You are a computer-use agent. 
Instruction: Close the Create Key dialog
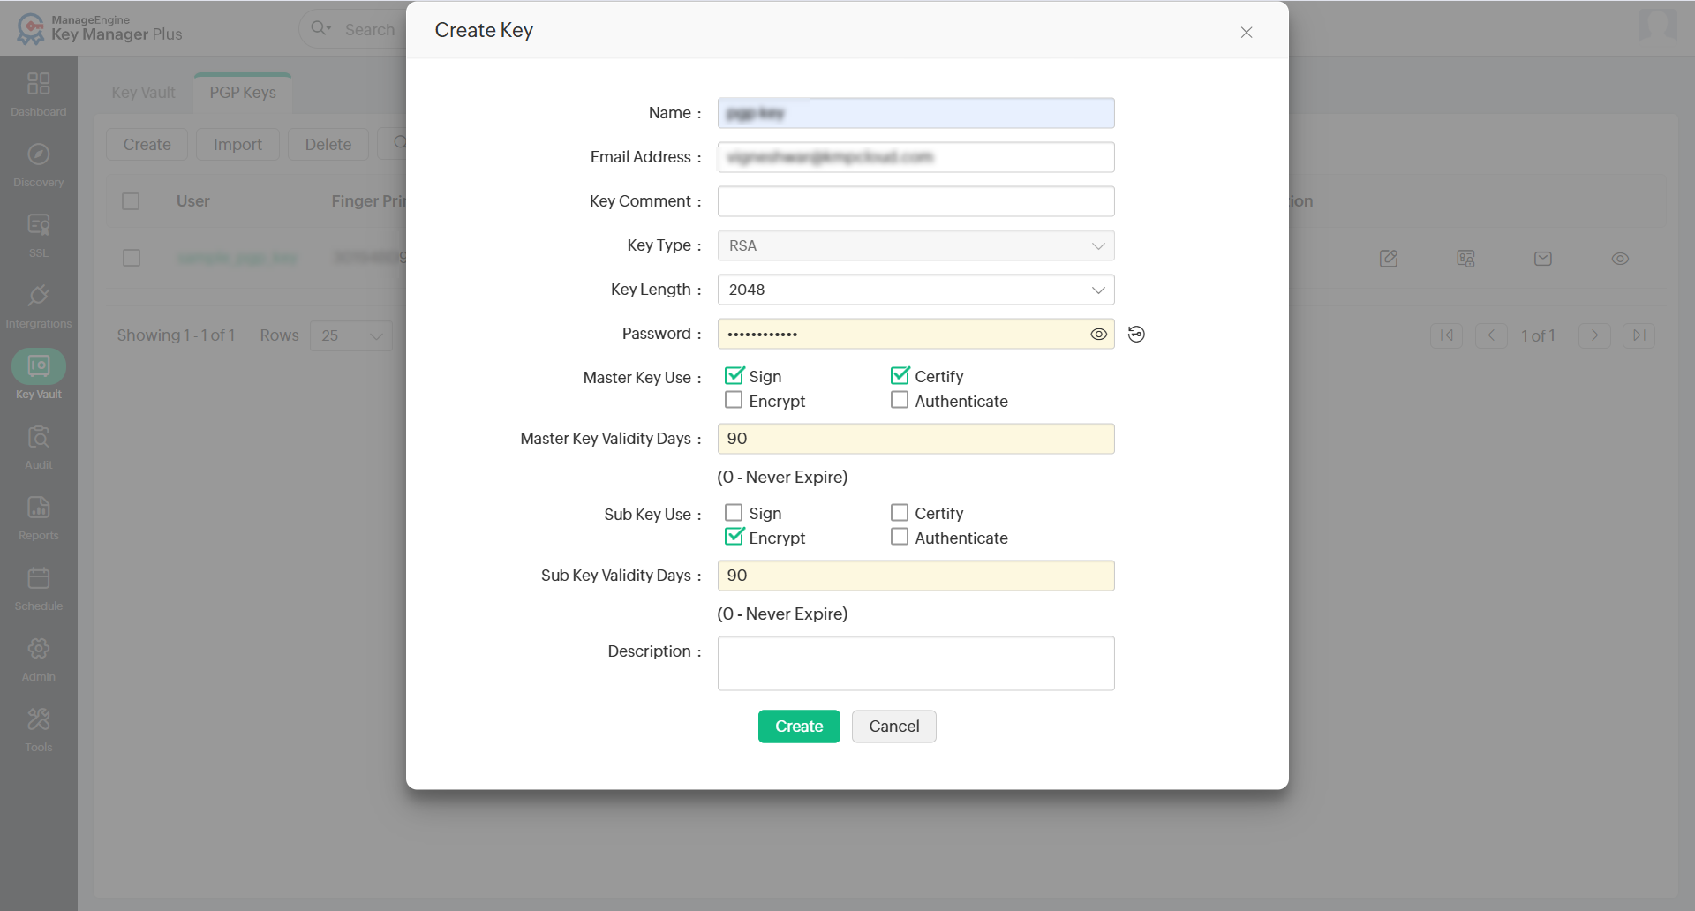(1247, 32)
